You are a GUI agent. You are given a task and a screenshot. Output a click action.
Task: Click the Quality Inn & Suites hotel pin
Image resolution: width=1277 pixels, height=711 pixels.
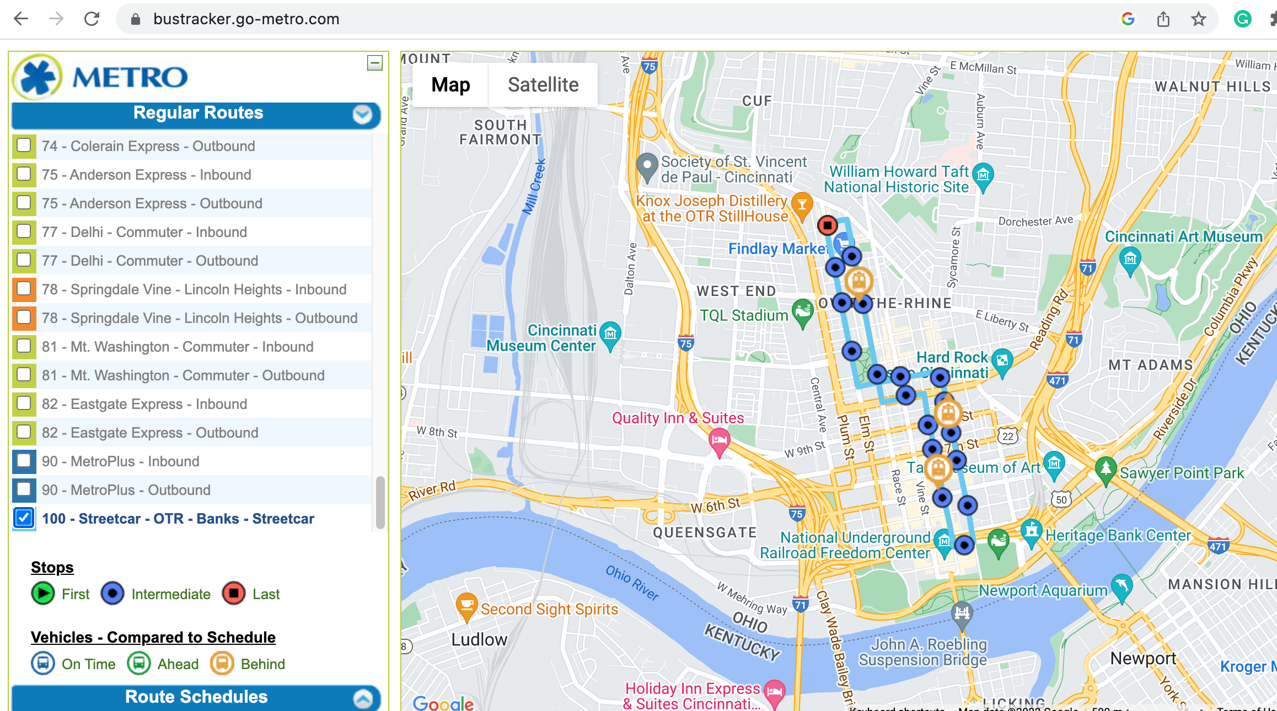719,443
